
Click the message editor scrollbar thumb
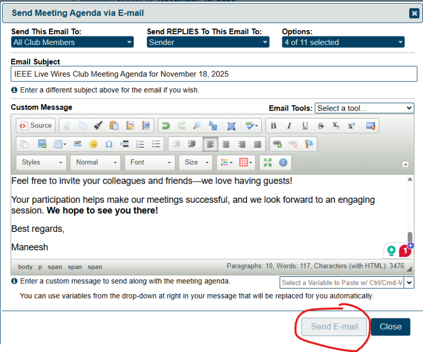coord(410,237)
